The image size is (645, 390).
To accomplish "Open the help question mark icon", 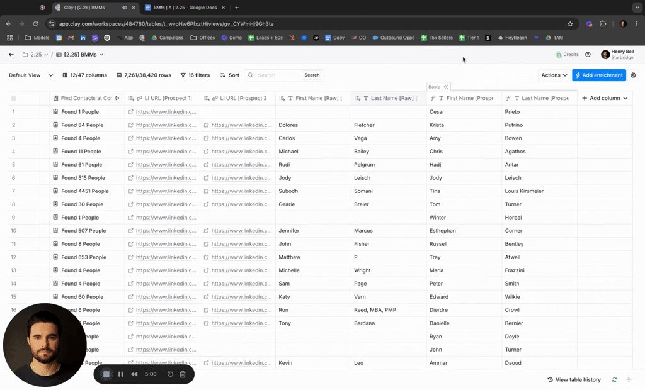I will tap(588, 55).
